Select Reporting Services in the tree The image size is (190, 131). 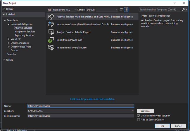tap(24, 35)
